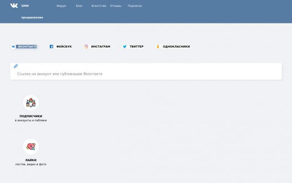The width and height of the screenshot is (292, 183).
Task: Go to the Агентство page
Action: pos(99,6)
